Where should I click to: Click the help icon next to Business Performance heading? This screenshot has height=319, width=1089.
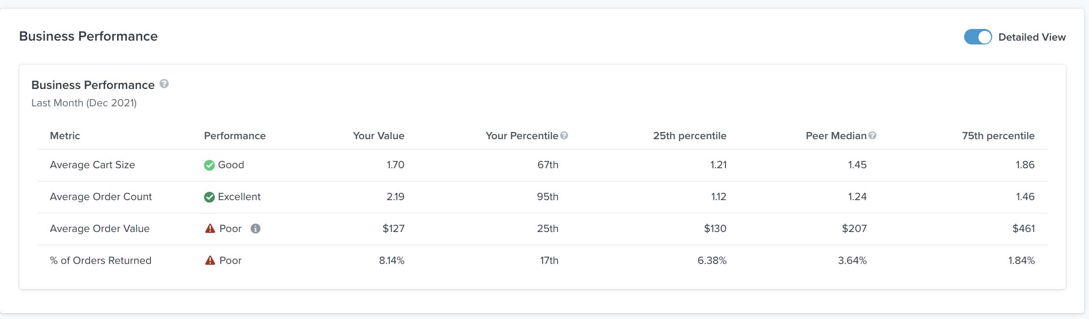pyautogui.click(x=163, y=84)
